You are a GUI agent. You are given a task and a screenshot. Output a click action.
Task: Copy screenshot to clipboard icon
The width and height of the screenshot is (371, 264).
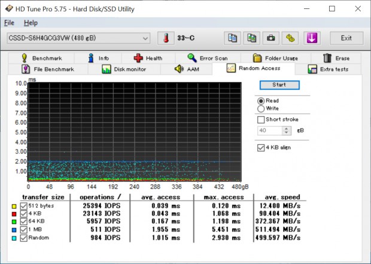coord(251,38)
